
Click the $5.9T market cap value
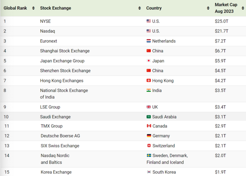pos(220,61)
